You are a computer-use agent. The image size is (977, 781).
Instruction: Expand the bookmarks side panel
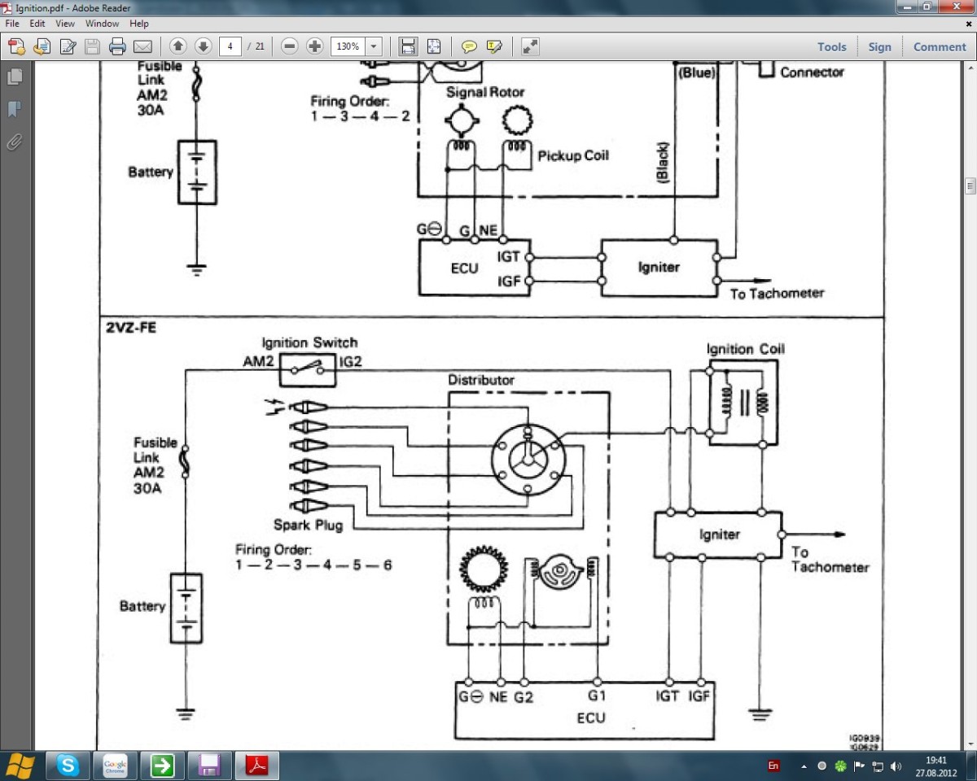(x=14, y=109)
